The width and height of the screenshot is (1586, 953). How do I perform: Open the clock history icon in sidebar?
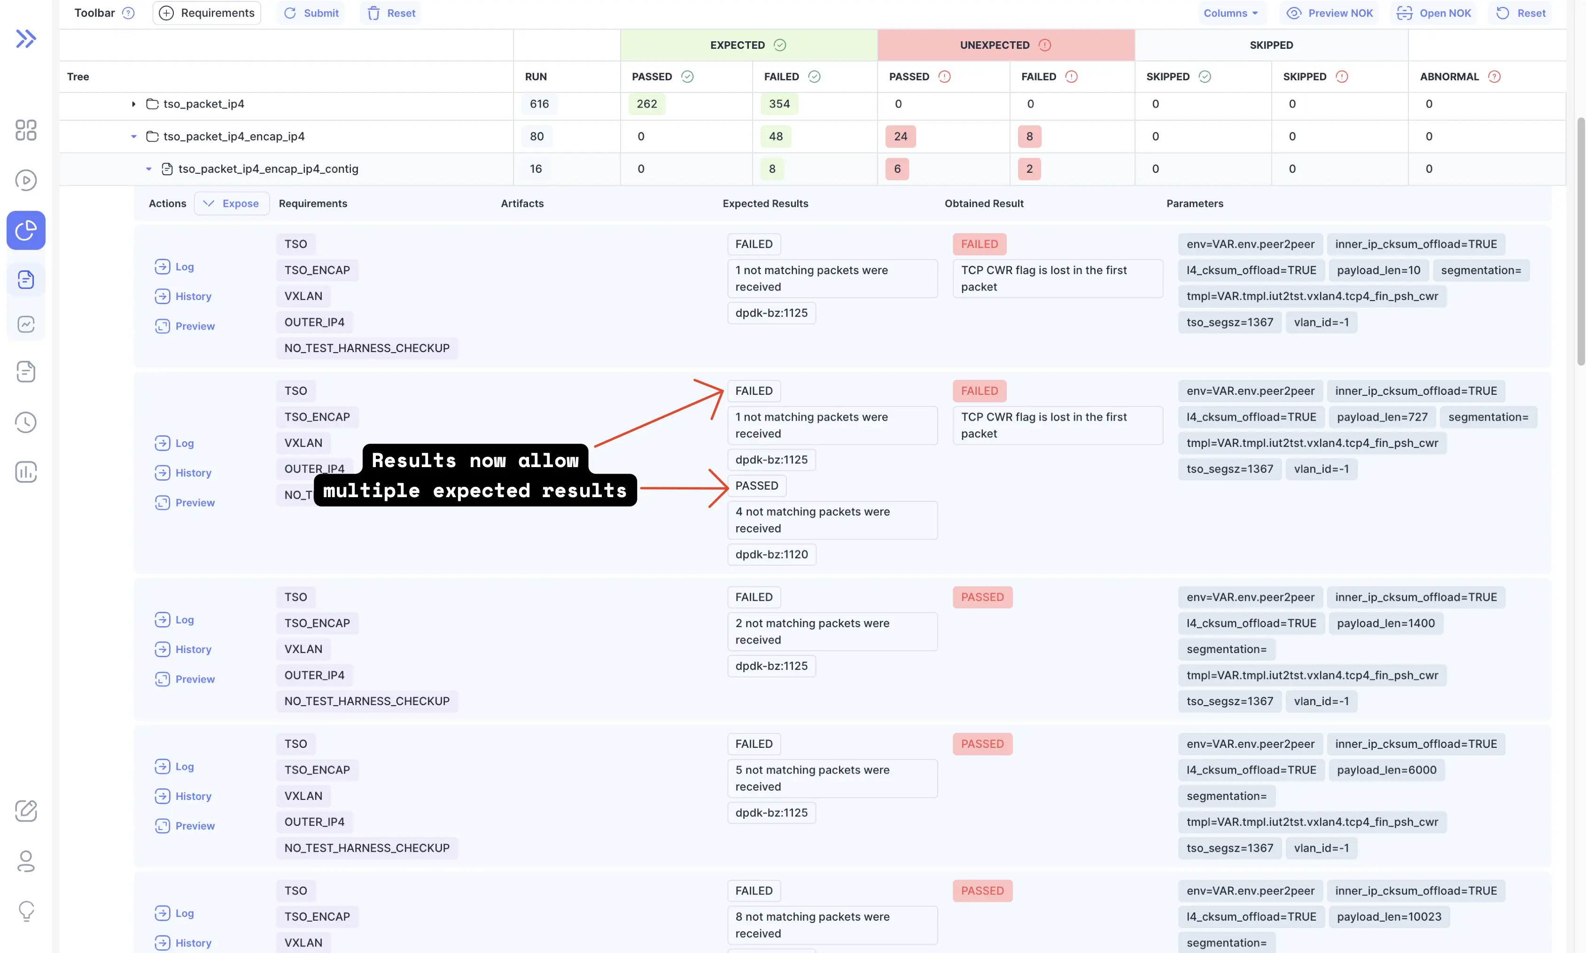click(26, 422)
